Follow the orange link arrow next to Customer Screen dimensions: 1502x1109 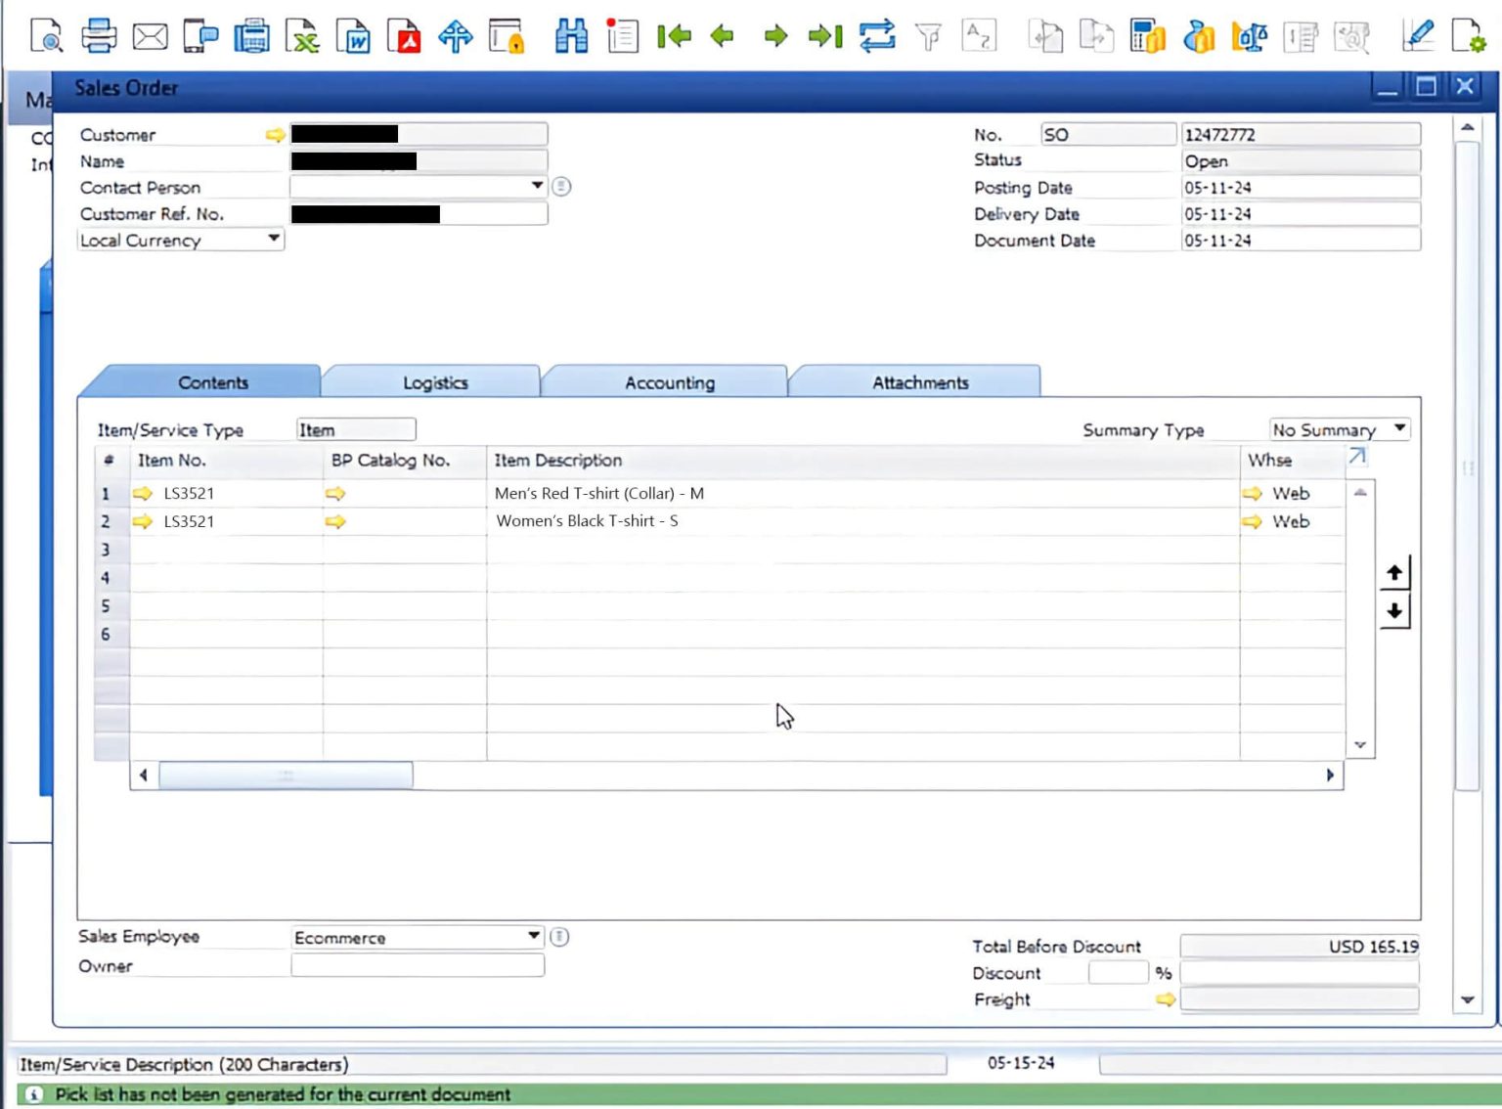pos(275,134)
